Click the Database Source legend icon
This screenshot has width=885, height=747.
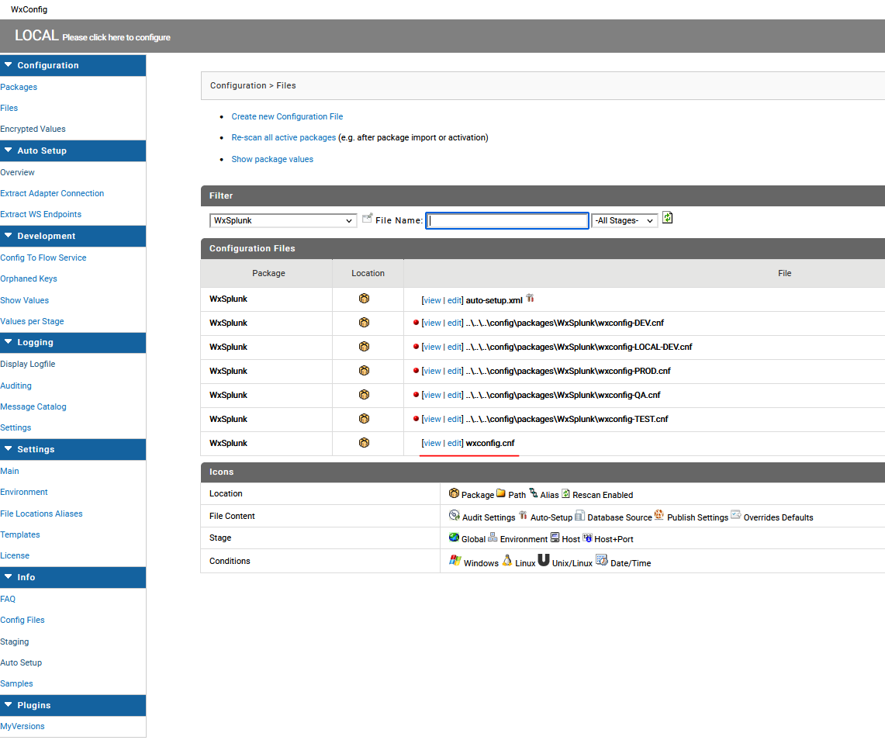(x=580, y=516)
